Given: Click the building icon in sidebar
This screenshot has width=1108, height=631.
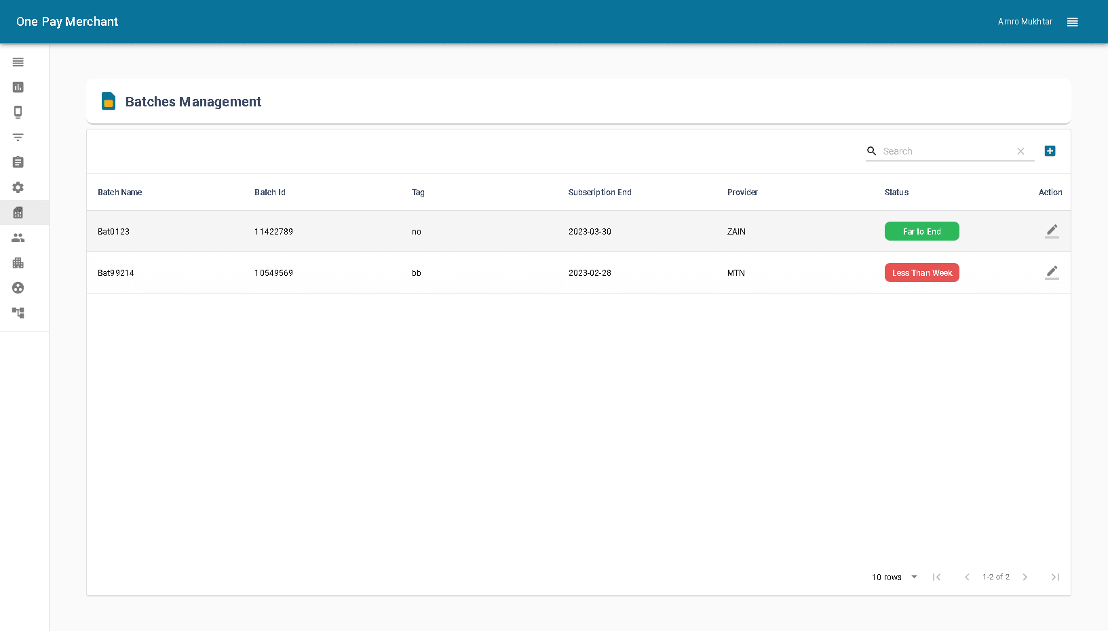Looking at the screenshot, I should [18, 263].
